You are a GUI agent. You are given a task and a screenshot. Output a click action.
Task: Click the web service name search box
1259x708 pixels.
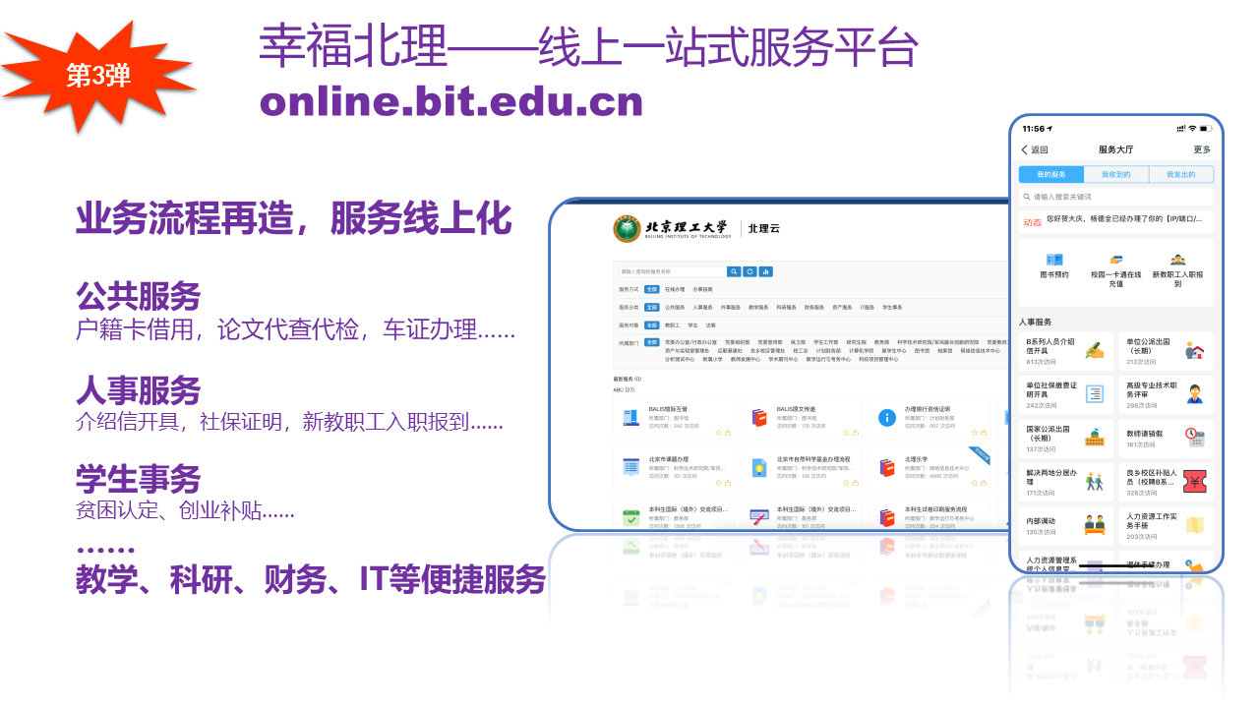click(671, 271)
